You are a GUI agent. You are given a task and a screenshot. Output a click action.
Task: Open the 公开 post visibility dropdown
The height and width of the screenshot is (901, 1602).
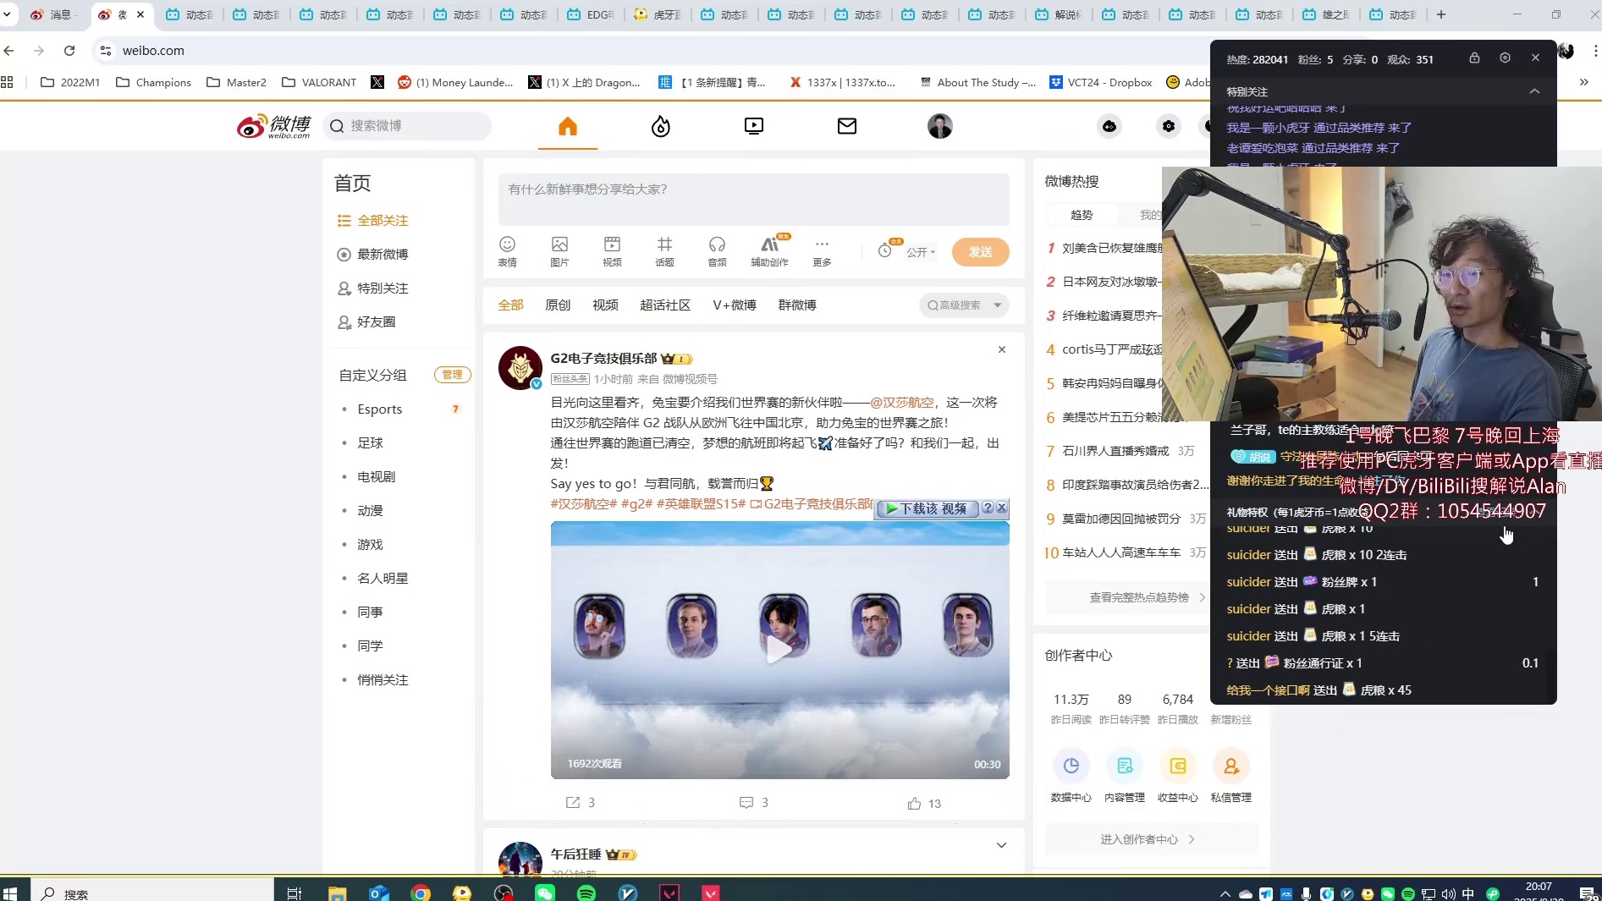[920, 252]
